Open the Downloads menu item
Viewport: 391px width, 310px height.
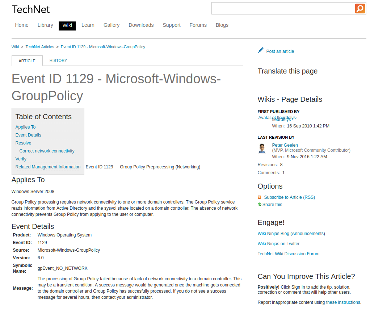[x=141, y=25]
